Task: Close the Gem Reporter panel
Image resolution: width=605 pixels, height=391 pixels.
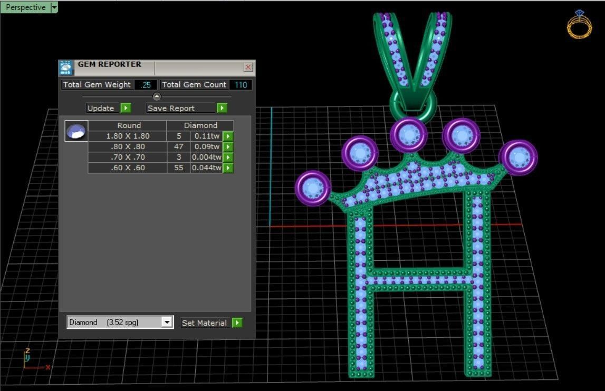Action: click(x=248, y=67)
